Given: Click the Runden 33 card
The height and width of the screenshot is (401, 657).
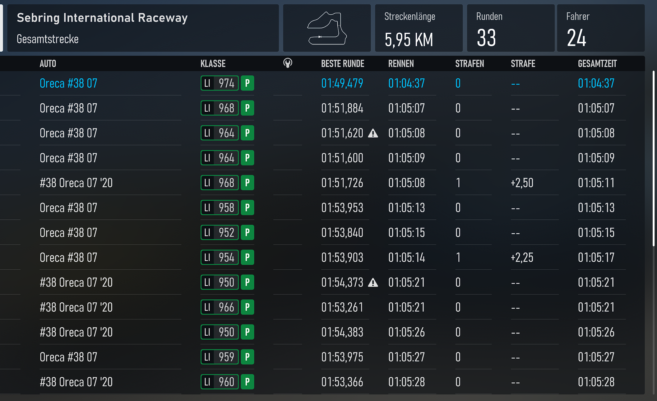Looking at the screenshot, I should point(510,28).
